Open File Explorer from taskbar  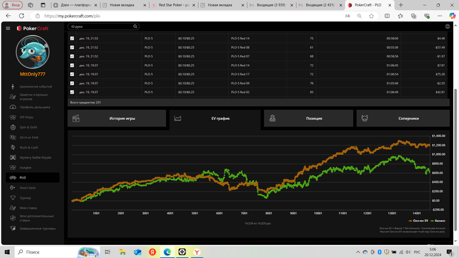pyautogui.click(x=123, y=252)
